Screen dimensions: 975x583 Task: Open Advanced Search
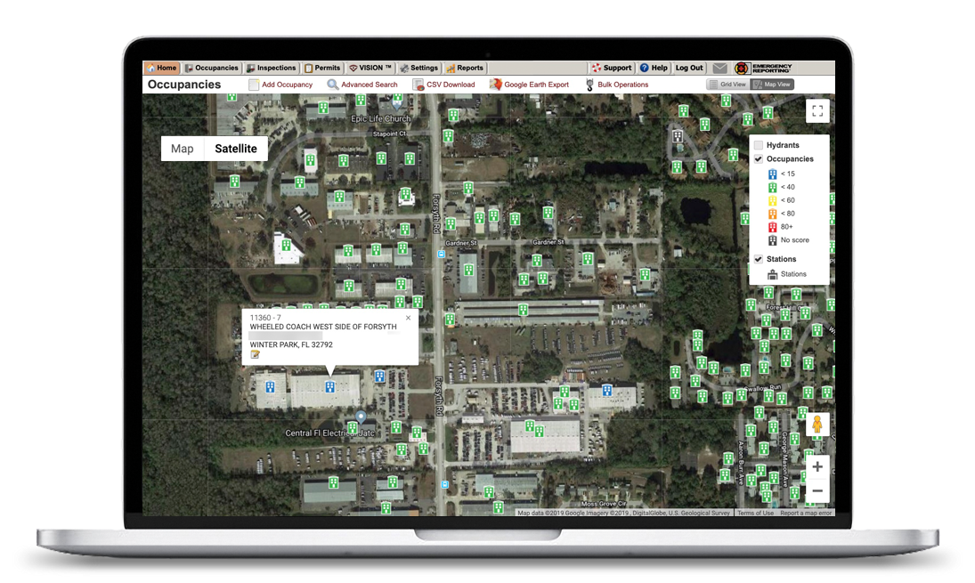tap(362, 85)
